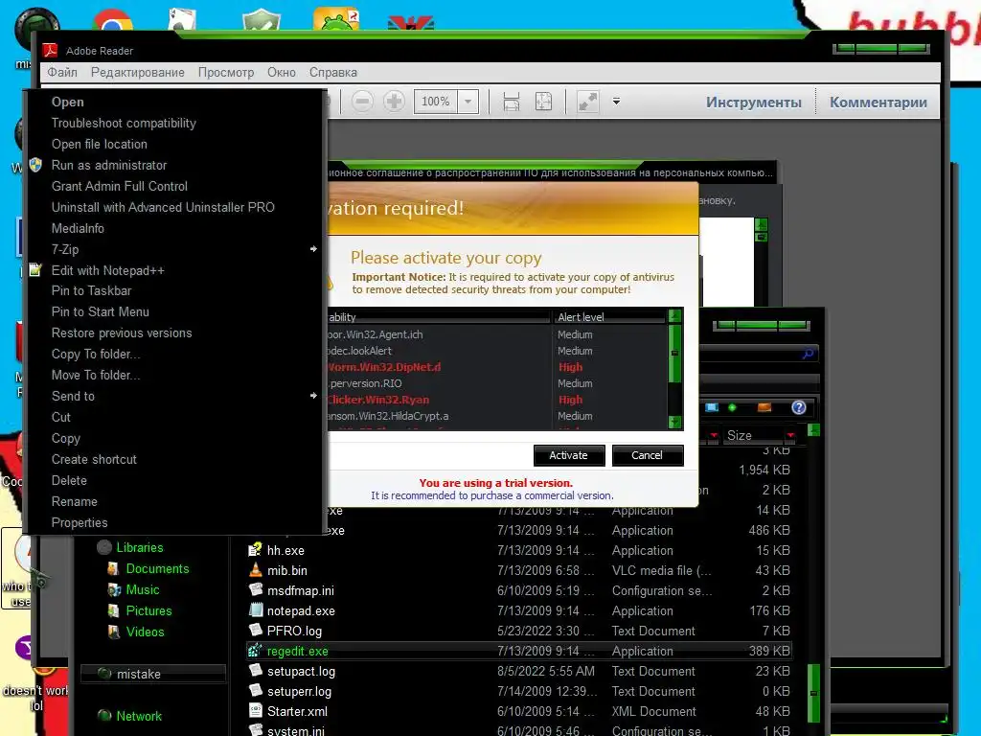981x736 pixels.
Task: Select the msdfmap.ini file
Action: [x=519, y=590]
